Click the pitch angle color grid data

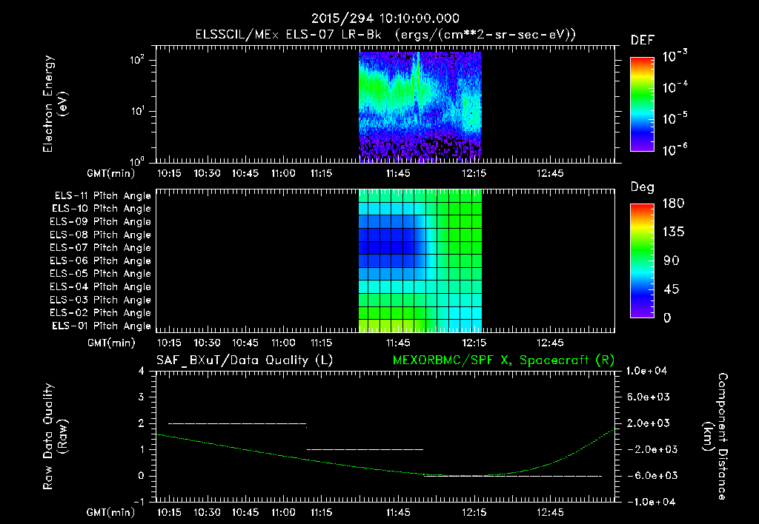[420, 261]
